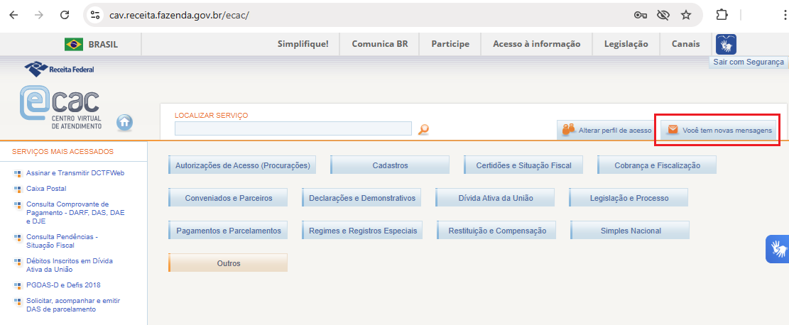Viewport: 789px width, 325px height.
Task: Click the password key icon in address bar
Action: click(x=639, y=15)
